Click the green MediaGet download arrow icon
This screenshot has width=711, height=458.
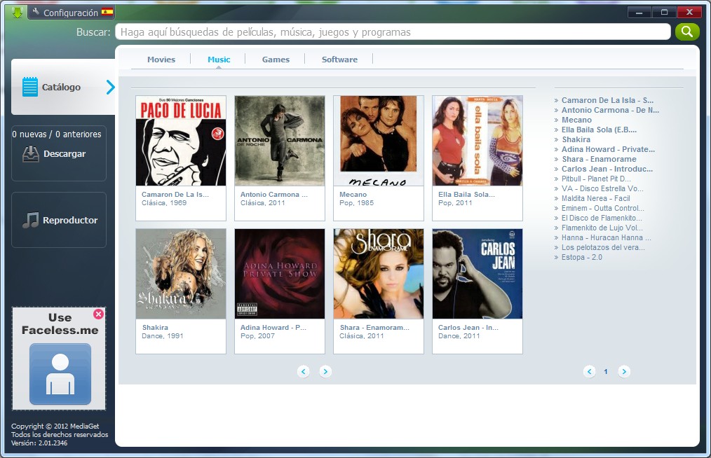18,12
